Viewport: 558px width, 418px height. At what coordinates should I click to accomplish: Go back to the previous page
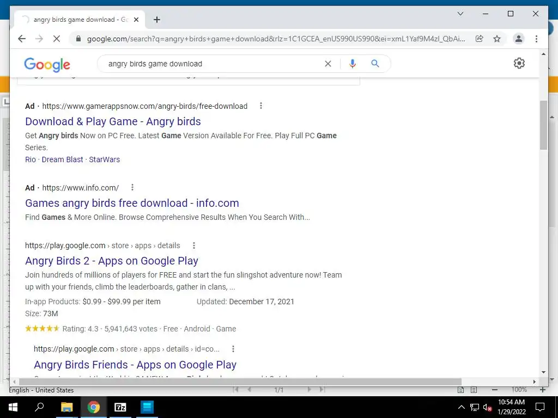[22, 39]
